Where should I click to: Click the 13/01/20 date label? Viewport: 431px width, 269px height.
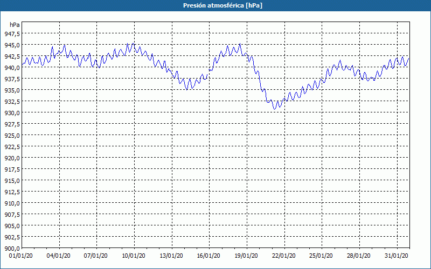(171, 256)
